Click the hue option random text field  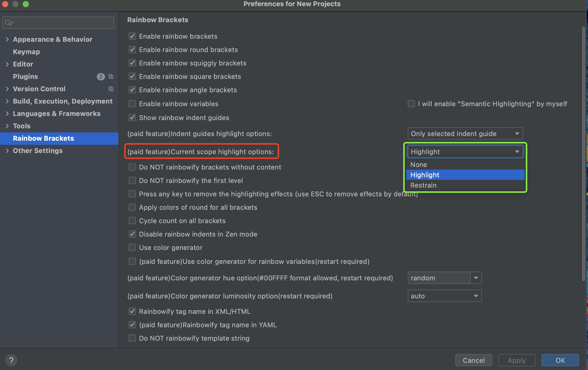[439, 278]
